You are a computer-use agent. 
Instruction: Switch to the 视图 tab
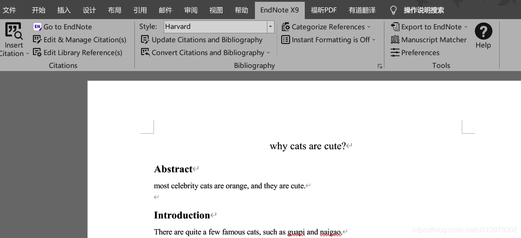pyautogui.click(x=216, y=10)
